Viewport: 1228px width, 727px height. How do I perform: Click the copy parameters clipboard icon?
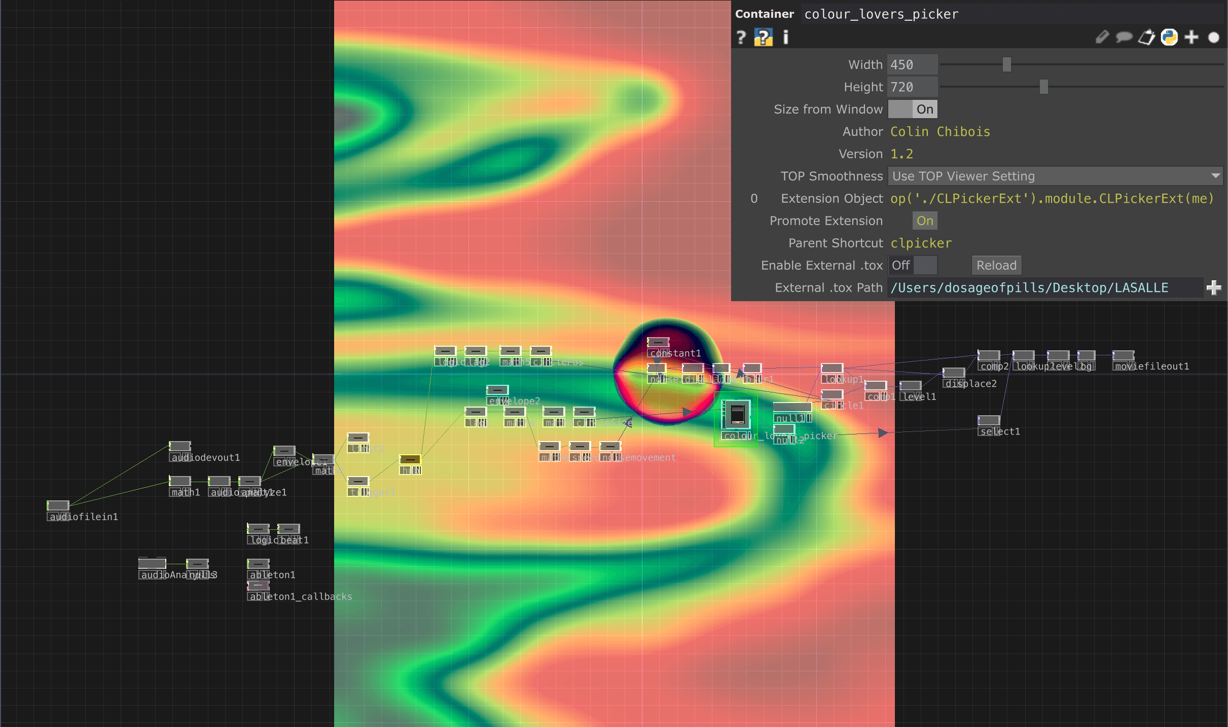coord(1146,38)
